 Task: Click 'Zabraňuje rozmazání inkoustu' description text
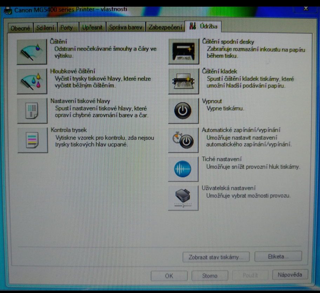pyautogui.click(x=256, y=53)
